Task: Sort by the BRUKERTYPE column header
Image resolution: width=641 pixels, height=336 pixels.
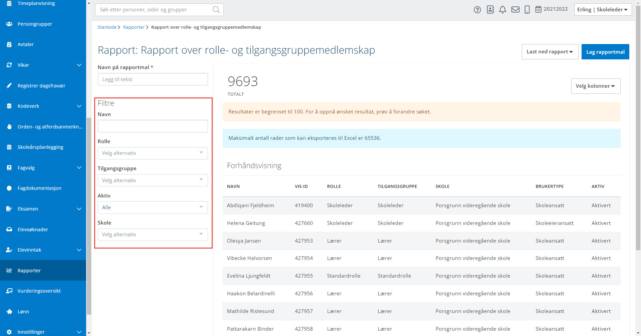Action: point(550,187)
